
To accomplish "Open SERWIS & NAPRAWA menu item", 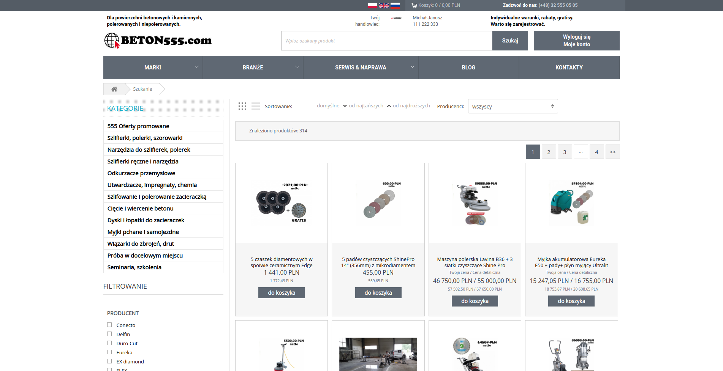I will point(361,68).
